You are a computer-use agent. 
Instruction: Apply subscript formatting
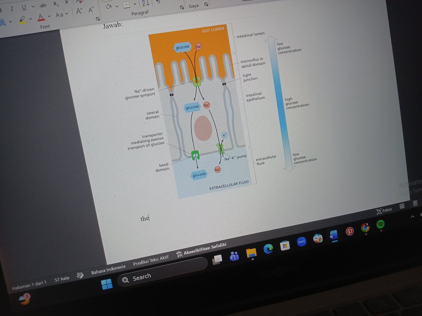[56, 4]
